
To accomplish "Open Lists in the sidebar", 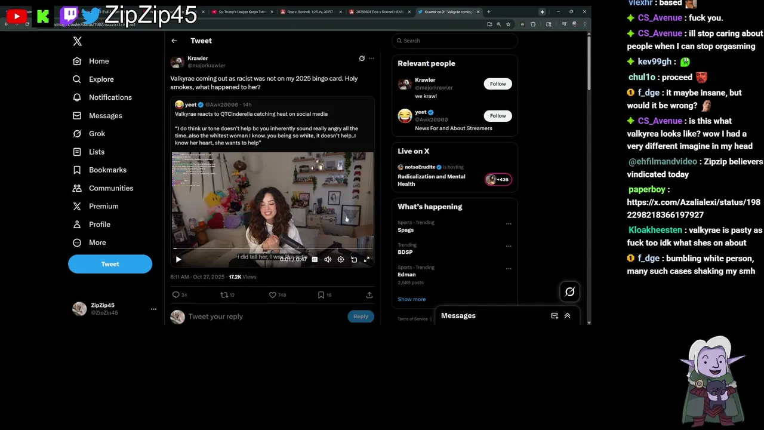I will [x=88, y=152].
